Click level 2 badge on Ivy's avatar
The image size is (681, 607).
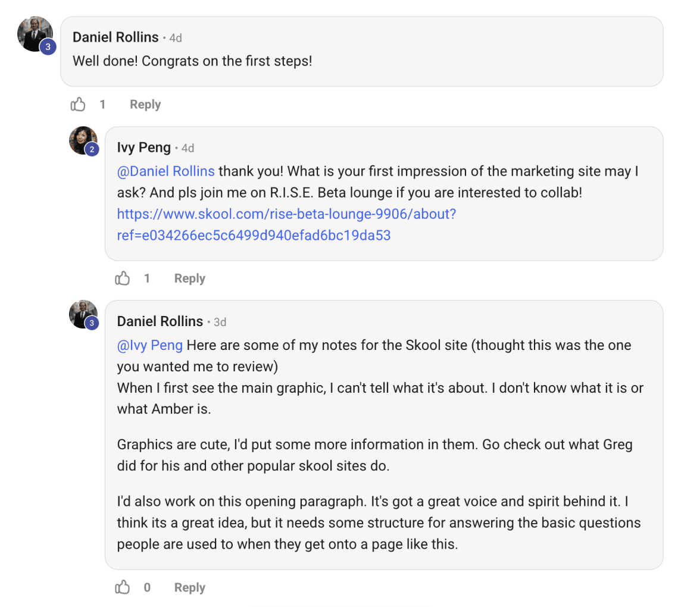(x=92, y=149)
